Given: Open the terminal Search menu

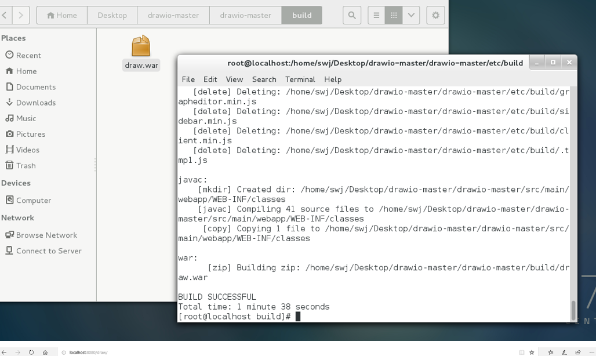Looking at the screenshot, I should [x=264, y=79].
